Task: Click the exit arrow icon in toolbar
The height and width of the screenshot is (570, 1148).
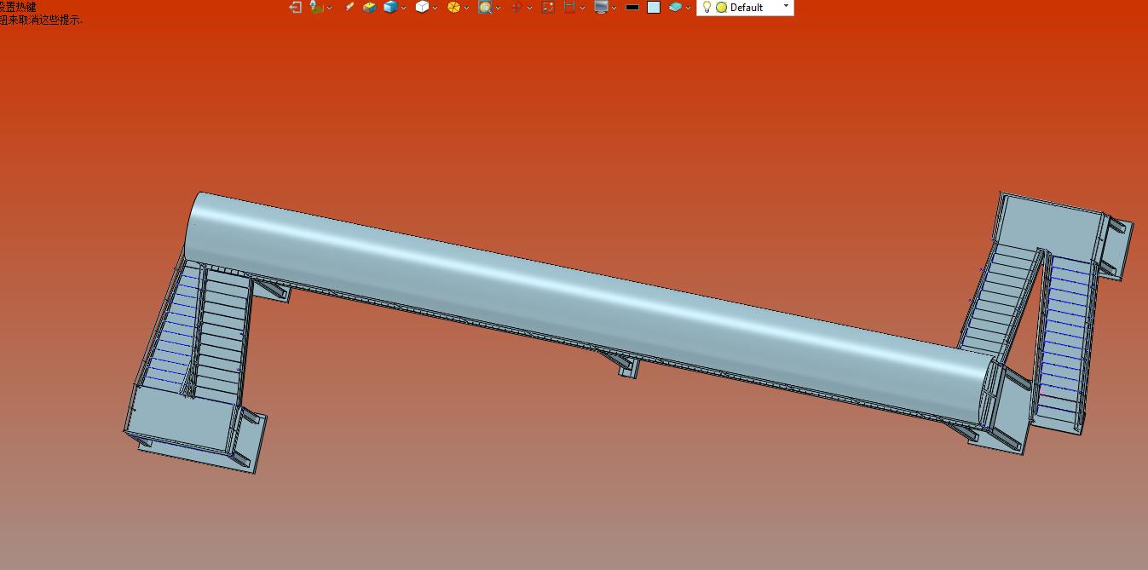Action: [x=295, y=7]
